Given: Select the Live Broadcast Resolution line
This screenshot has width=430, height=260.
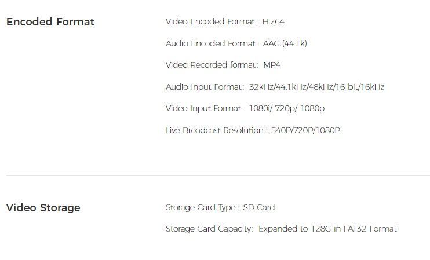Looking at the screenshot, I should click(253, 130).
